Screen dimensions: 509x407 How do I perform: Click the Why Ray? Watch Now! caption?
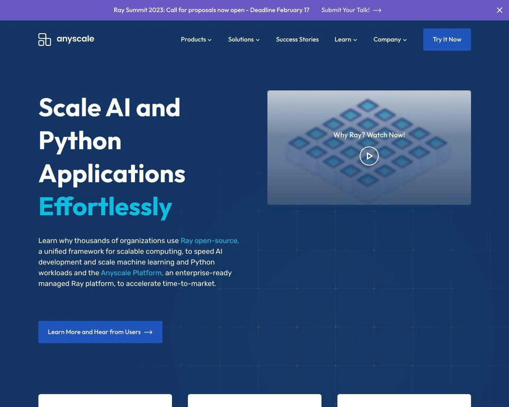pyautogui.click(x=369, y=135)
